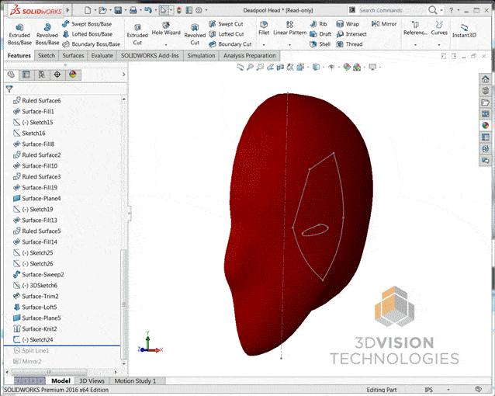Click the Intersect tool
Screen dimensions: 495x396
351,34
